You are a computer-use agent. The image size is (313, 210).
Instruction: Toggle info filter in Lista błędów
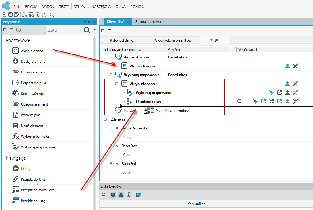coord(129,195)
